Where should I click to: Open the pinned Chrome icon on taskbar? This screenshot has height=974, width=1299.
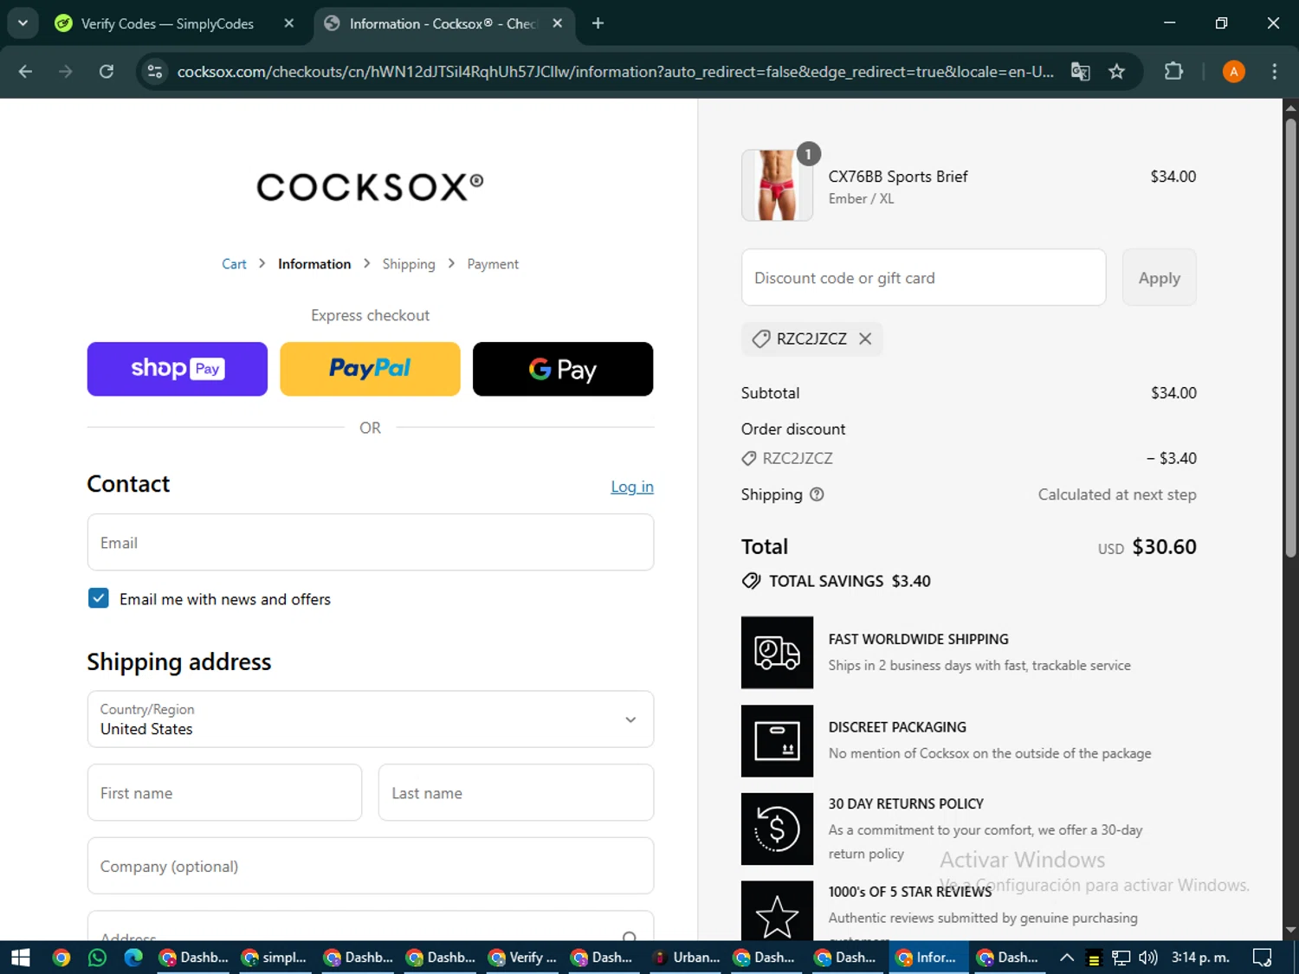[x=61, y=958]
